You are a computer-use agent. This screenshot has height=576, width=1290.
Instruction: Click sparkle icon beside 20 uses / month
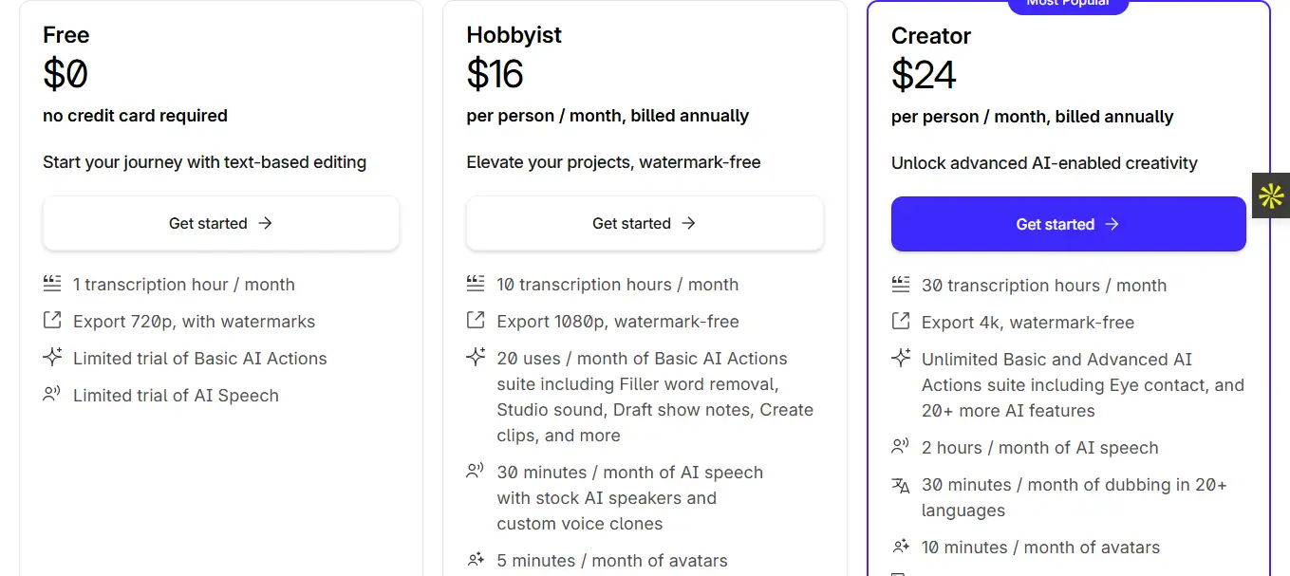coord(476,358)
